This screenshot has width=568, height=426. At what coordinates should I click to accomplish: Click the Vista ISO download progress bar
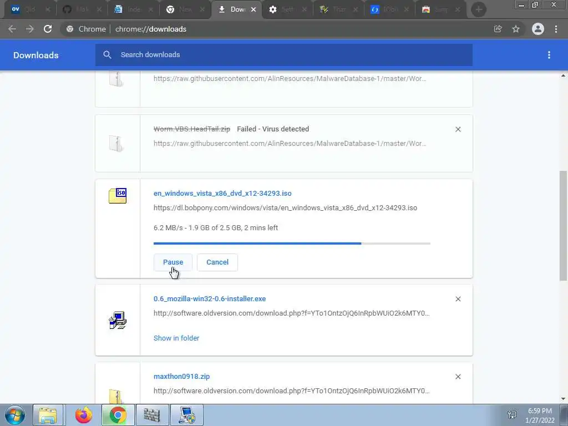[292, 244]
